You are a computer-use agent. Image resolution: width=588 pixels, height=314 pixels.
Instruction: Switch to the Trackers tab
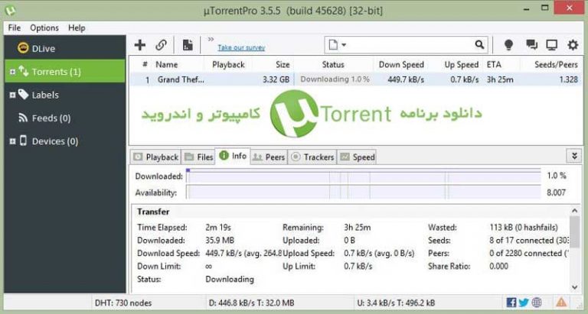(312, 157)
